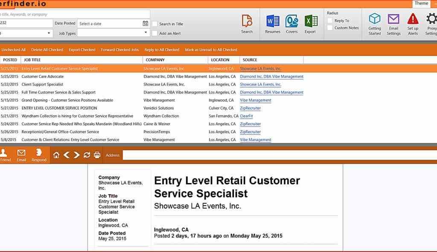Click the browser Home icon

[x=56, y=155]
